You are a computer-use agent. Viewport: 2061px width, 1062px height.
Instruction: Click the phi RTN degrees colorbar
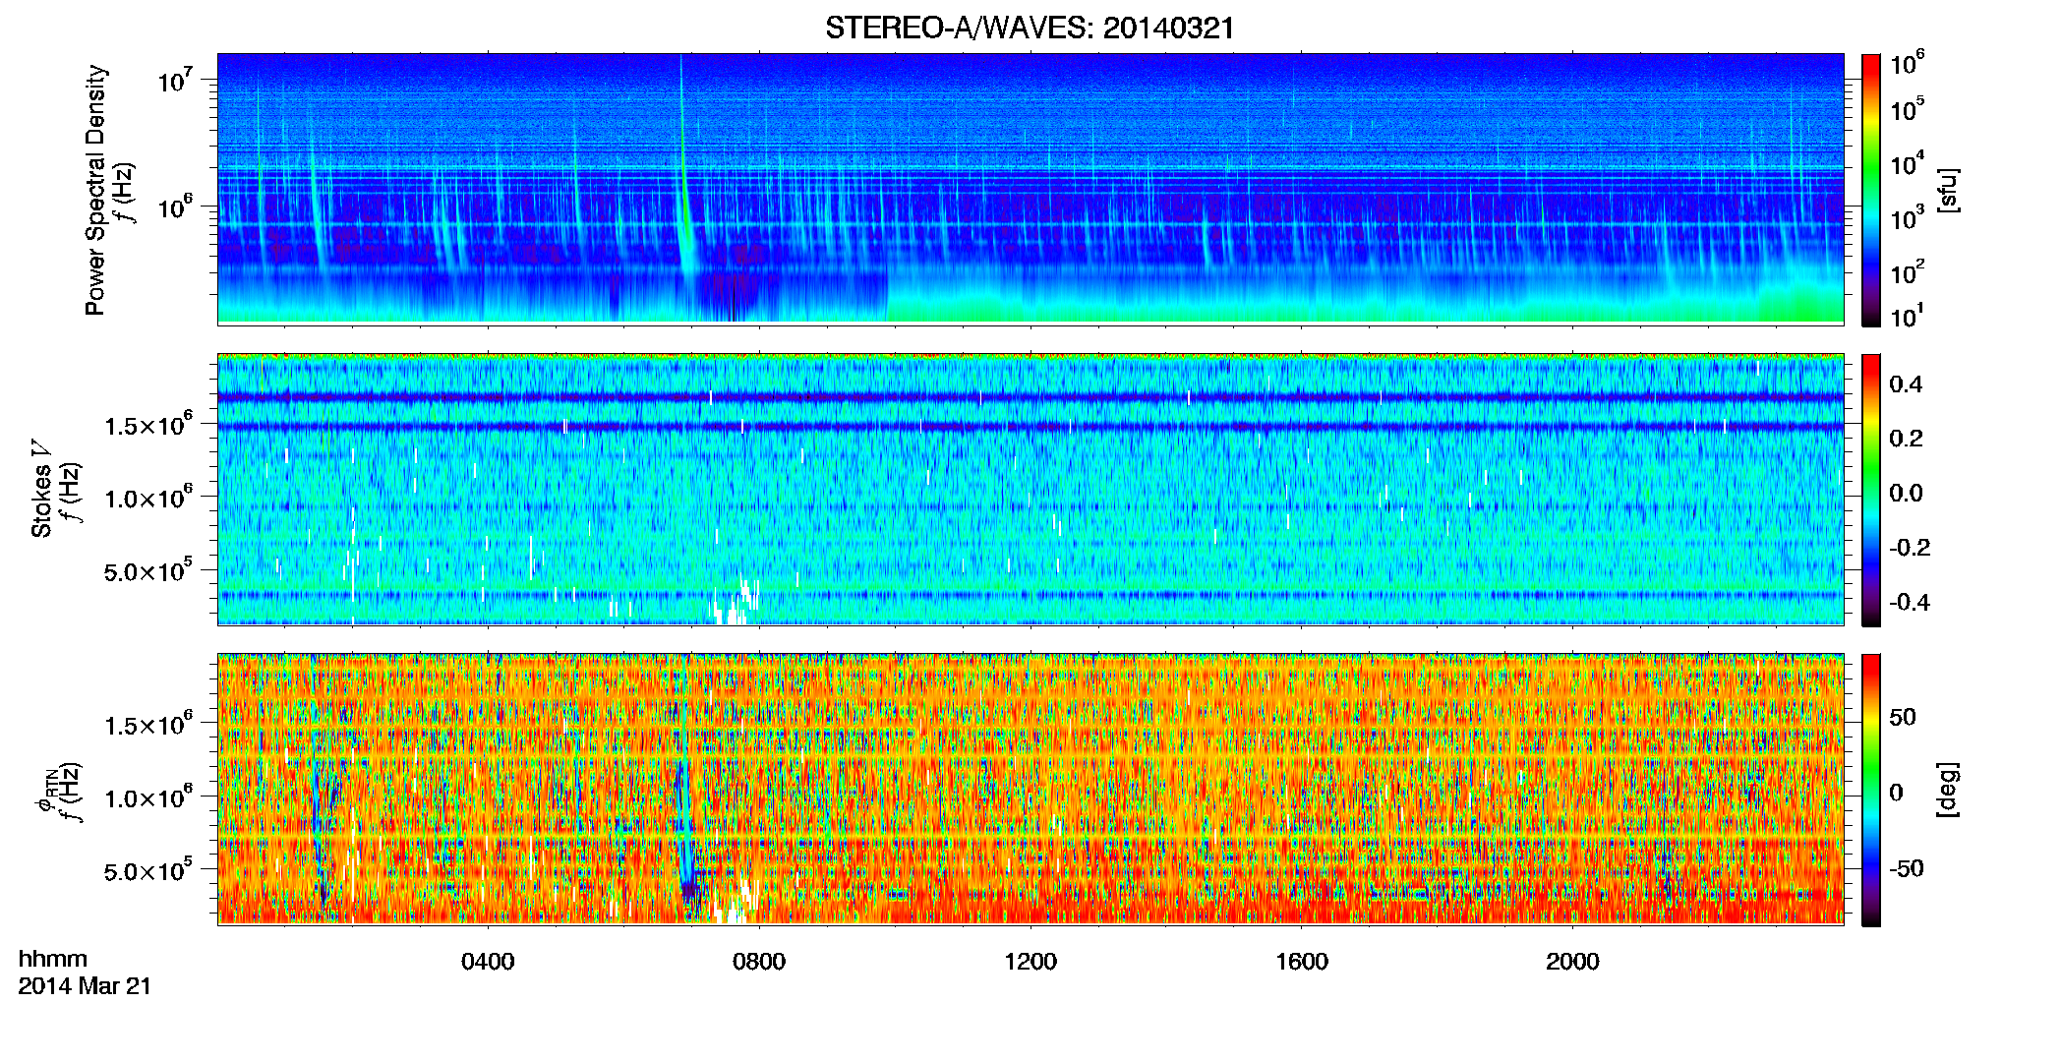coord(1871,790)
